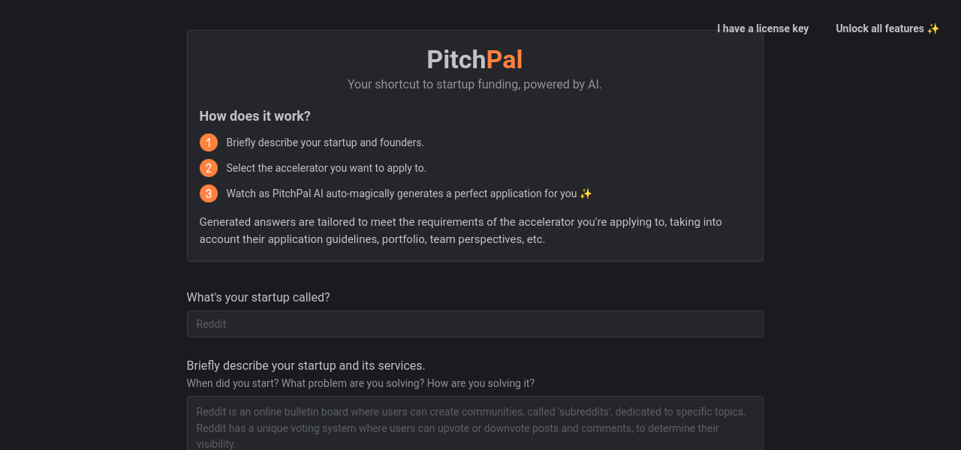Click the orange step 1 badge
This screenshot has width=961, height=450.
pos(209,142)
